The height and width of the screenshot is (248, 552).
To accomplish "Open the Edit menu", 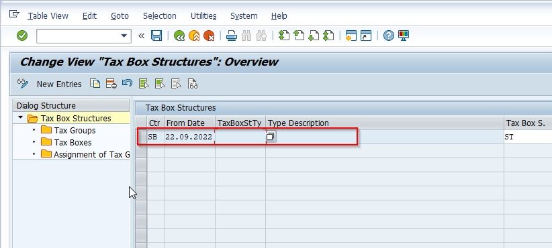I will (x=89, y=16).
